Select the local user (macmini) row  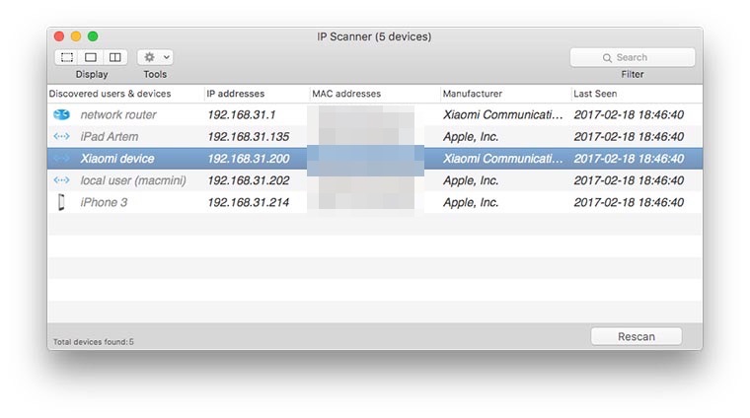pyautogui.click(x=375, y=180)
